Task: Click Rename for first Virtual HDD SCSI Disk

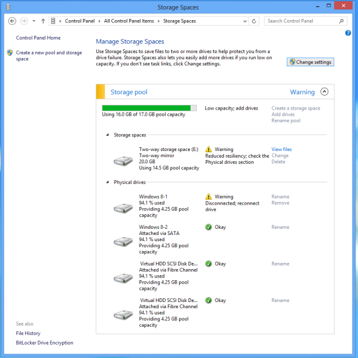Action: 280,263
